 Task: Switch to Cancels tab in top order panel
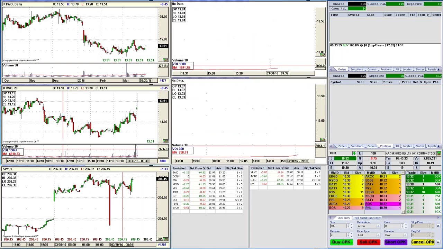tap(372, 70)
